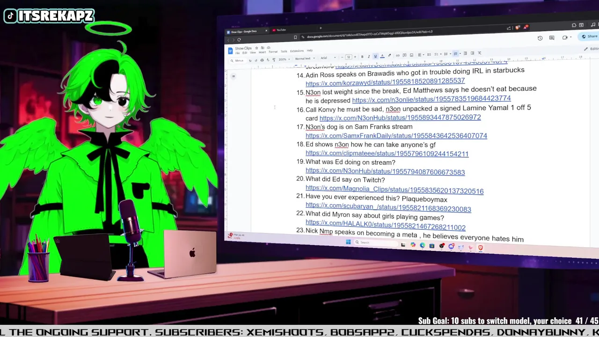Clear formatting from the selection
Screen dimensions: 599x337
(x=480, y=53)
